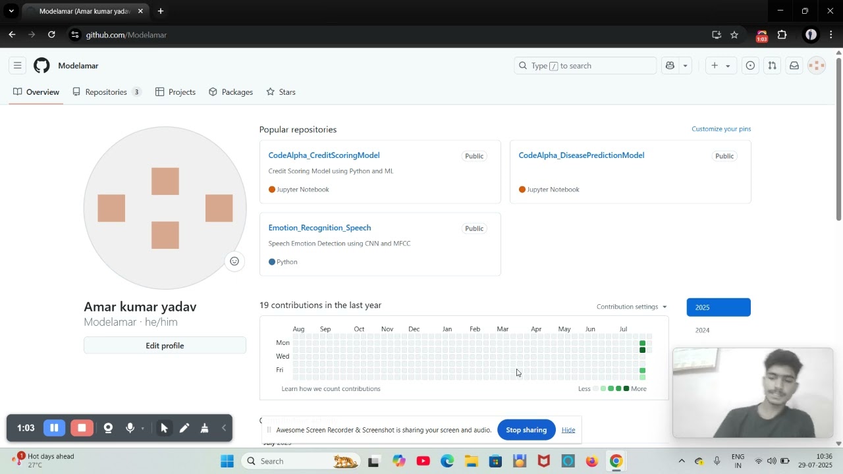Expand the create new plus dropdown

(x=721, y=65)
